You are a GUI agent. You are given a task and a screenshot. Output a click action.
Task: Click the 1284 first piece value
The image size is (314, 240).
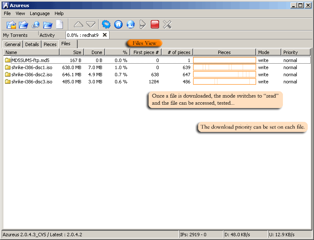coord(154,82)
